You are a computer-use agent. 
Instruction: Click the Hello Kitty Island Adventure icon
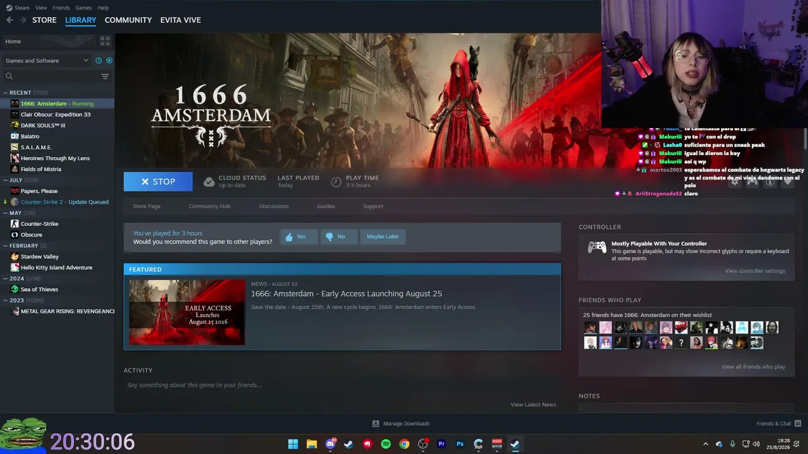(x=15, y=267)
